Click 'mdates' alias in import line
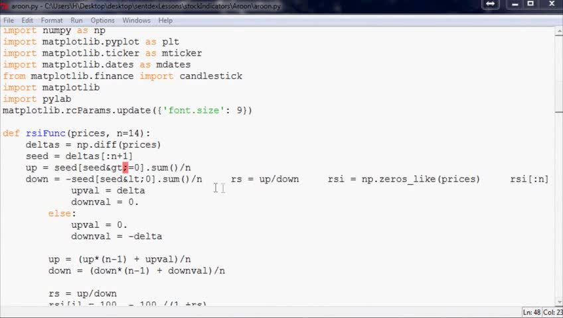Screen dimensions: 563x318 (x=173, y=65)
